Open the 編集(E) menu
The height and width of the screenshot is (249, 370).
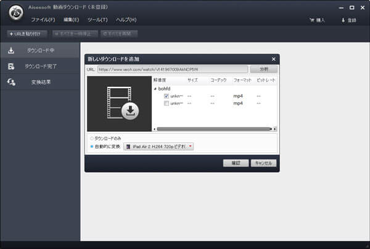coord(72,20)
